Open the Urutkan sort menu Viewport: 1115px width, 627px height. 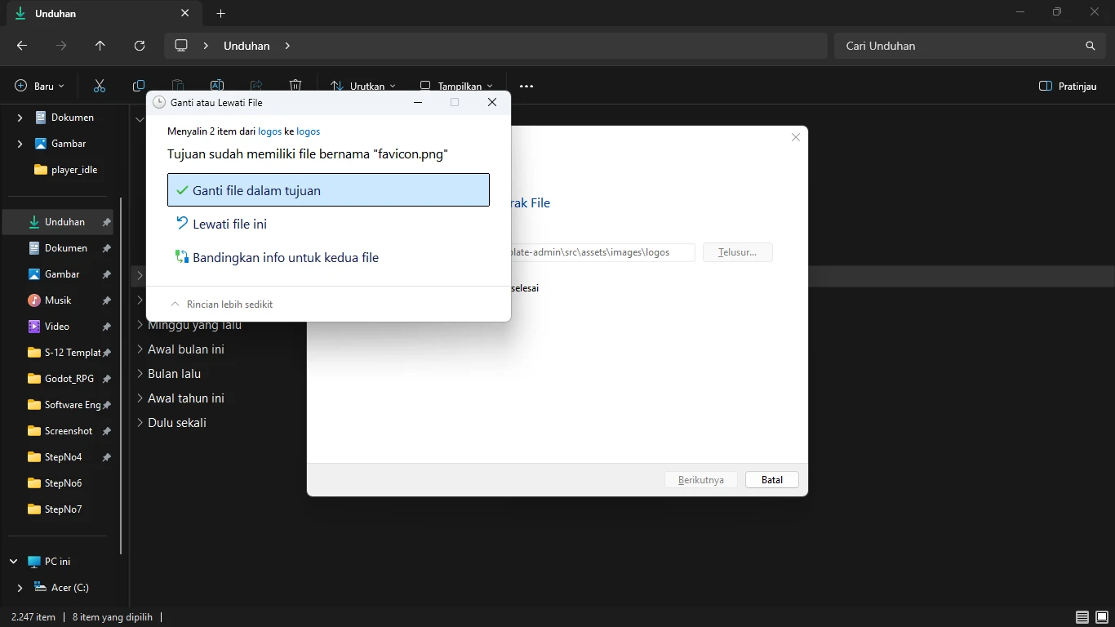(x=363, y=86)
